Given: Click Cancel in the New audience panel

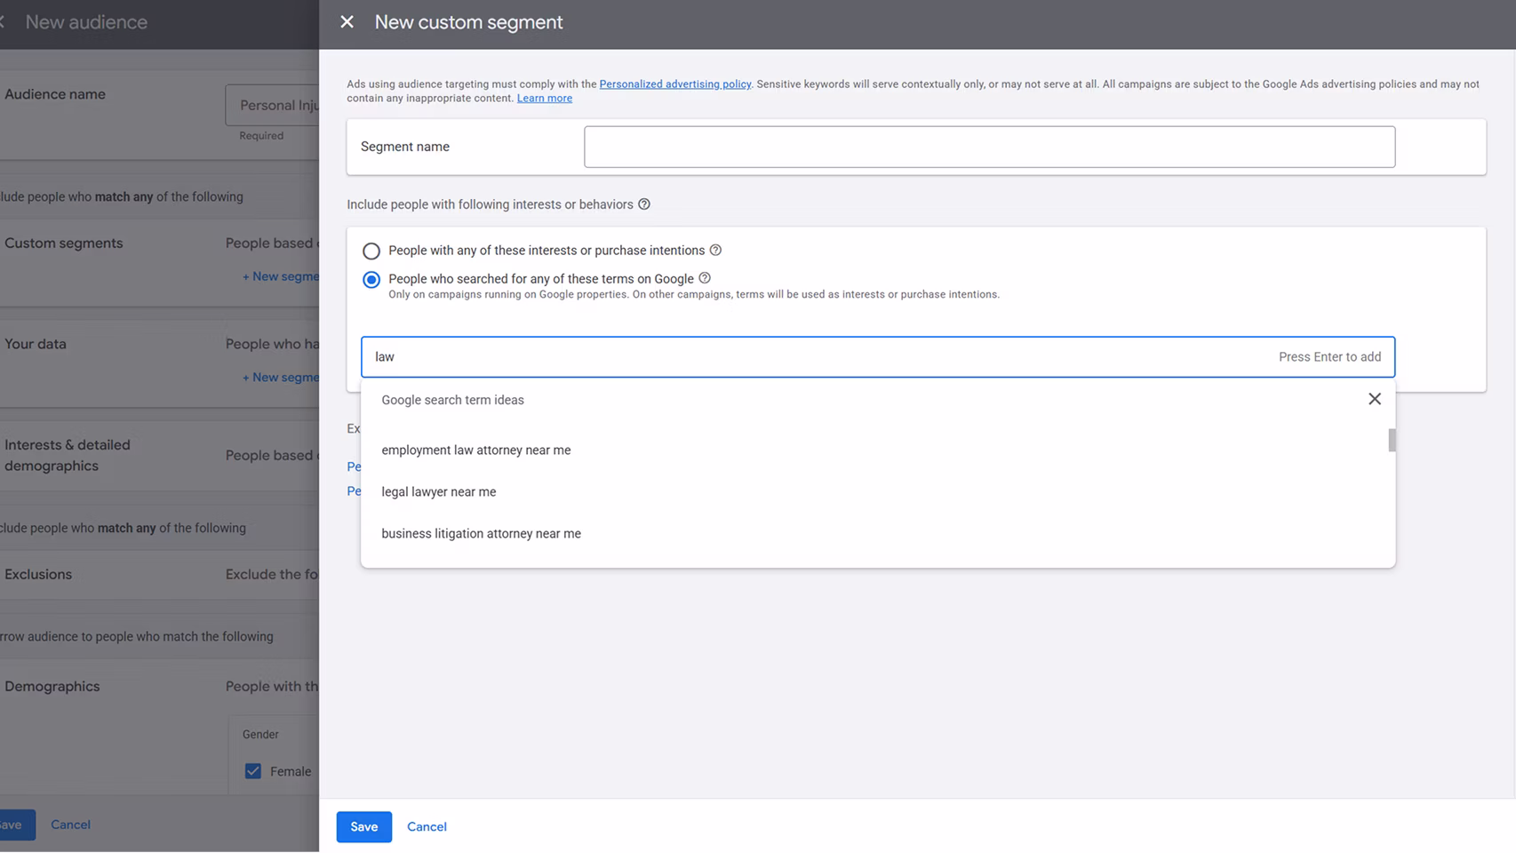Looking at the screenshot, I should pyautogui.click(x=70, y=825).
